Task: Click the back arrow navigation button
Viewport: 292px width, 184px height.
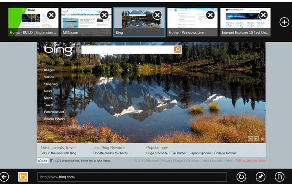Action: 4,177
